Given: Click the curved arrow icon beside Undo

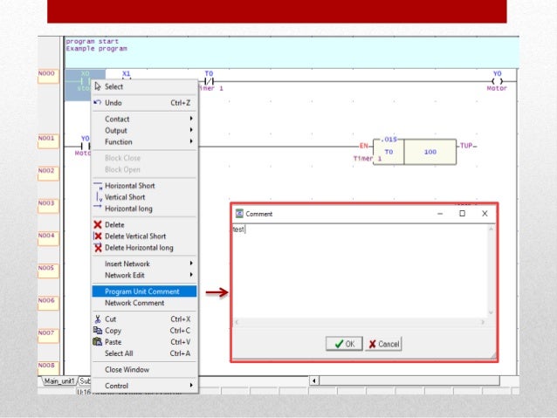Looking at the screenshot, I should tap(97, 102).
